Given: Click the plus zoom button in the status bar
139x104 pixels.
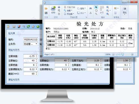Looking at the screenshot, I should (x=132, y=54).
